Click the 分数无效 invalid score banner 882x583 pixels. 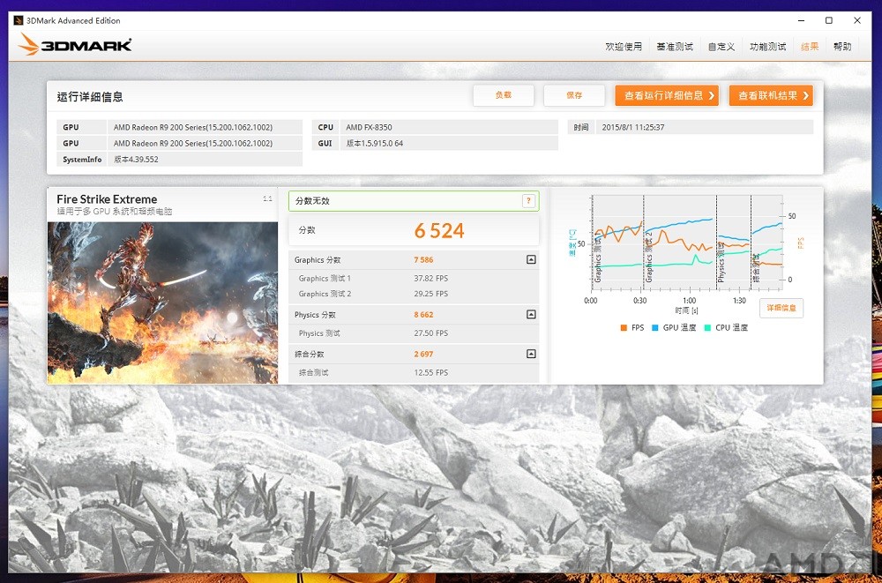pyautogui.click(x=414, y=201)
